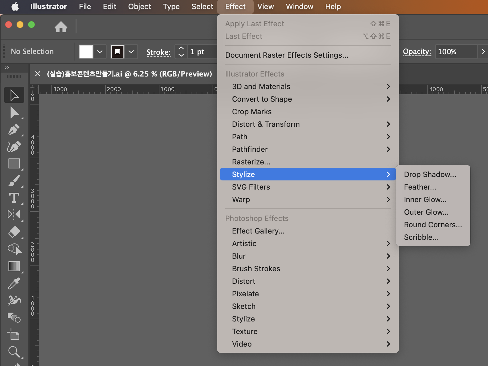488x366 pixels.
Task: Expand Convert to Shape submenu
Action: (308, 99)
